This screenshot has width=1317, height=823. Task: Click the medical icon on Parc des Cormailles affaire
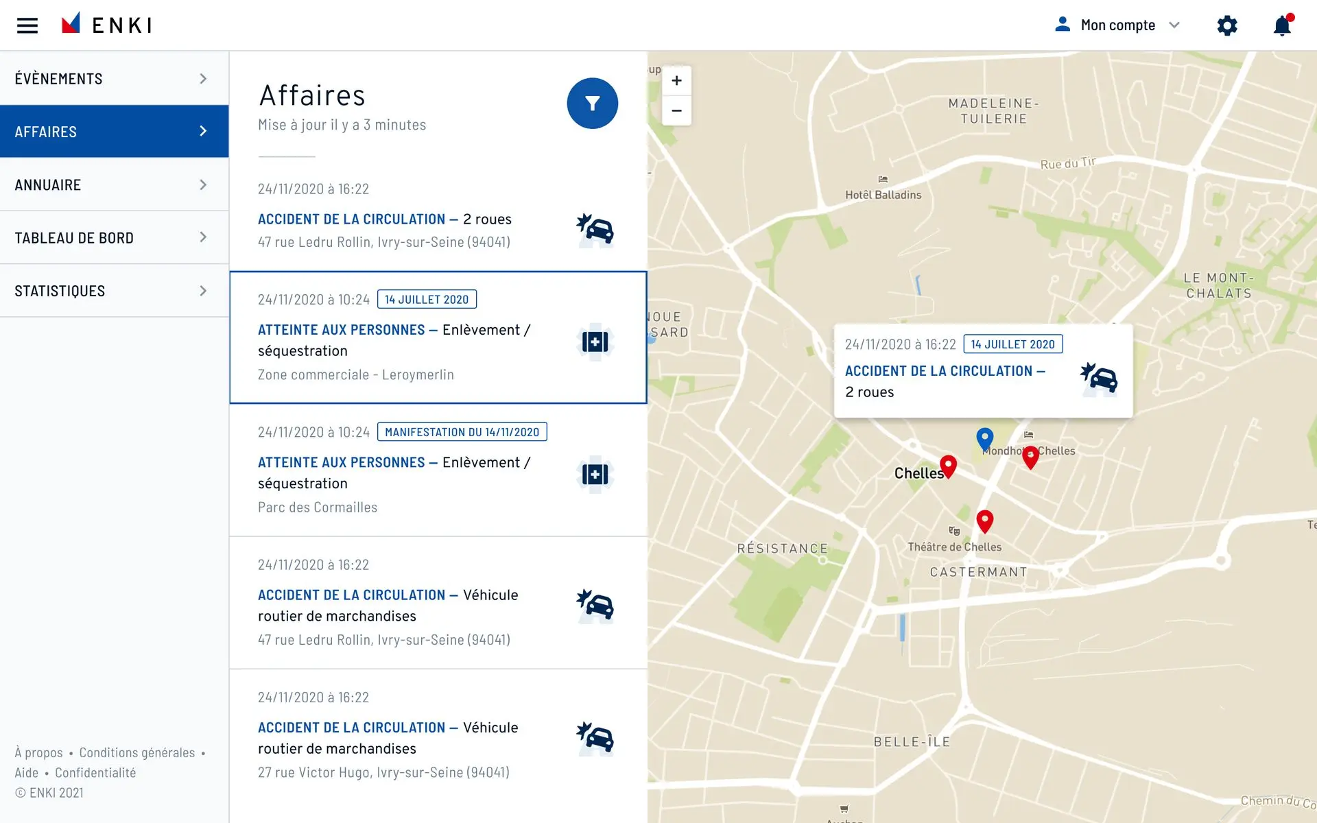[x=595, y=474]
